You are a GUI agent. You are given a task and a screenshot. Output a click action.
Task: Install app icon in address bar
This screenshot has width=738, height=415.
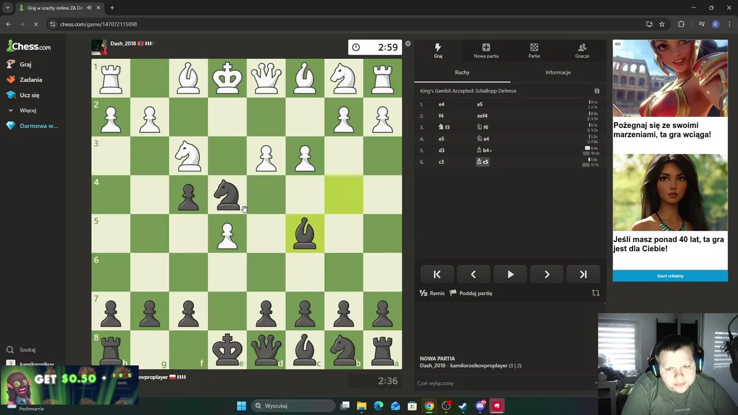click(649, 24)
